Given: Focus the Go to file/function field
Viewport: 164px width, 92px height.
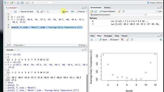Looking at the screenshot, I should pos(42,3).
